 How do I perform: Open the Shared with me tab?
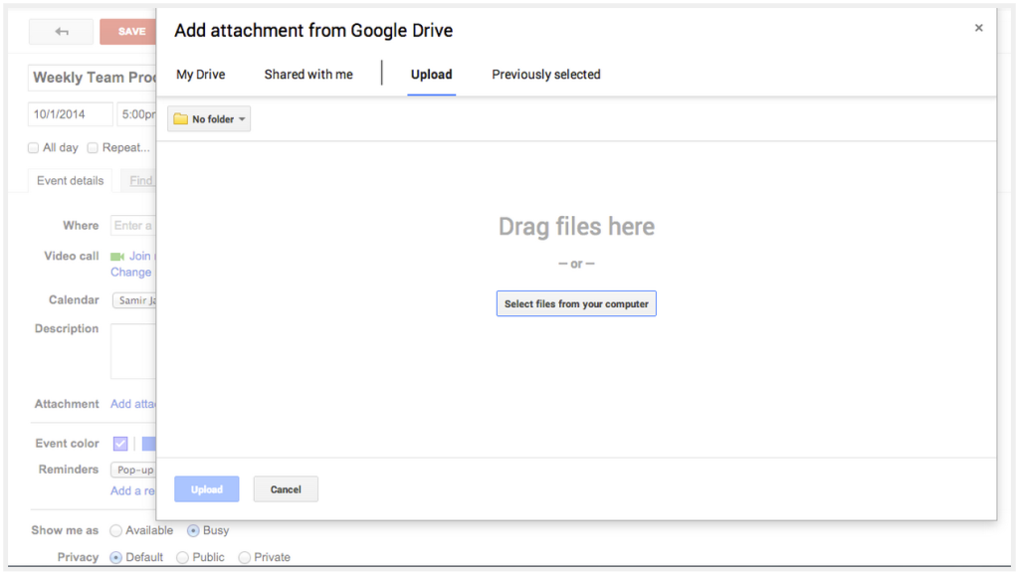pyautogui.click(x=308, y=75)
